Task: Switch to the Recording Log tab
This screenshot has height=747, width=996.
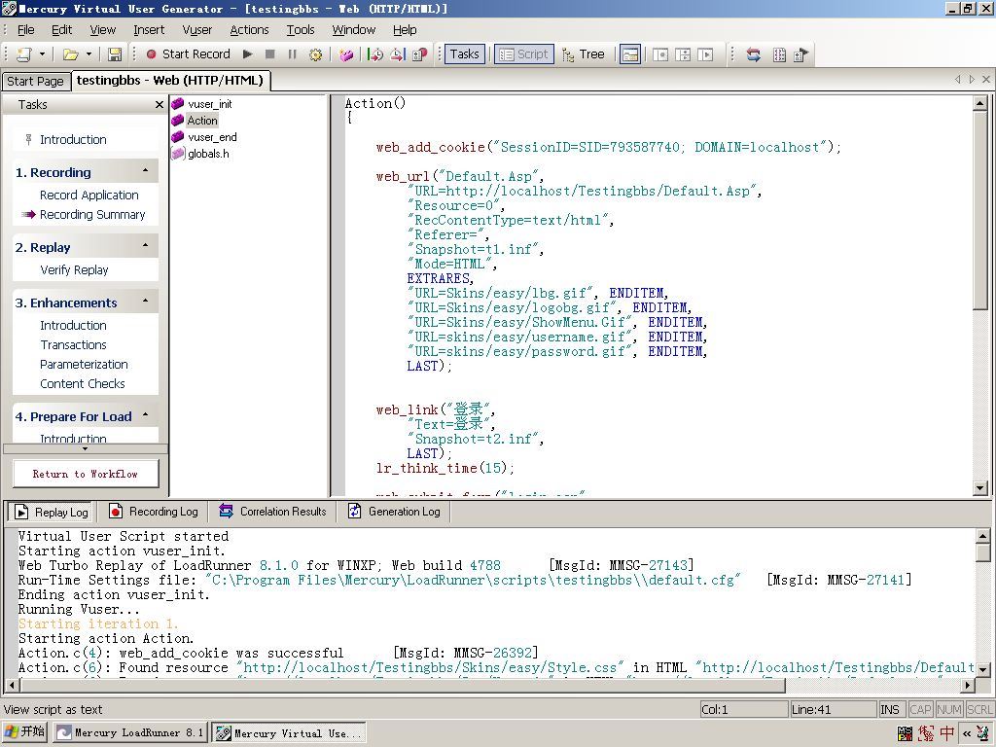Action: tap(154, 512)
